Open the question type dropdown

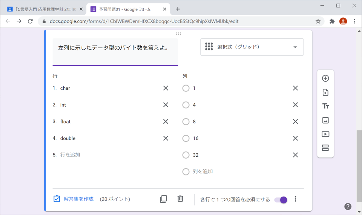coord(252,47)
